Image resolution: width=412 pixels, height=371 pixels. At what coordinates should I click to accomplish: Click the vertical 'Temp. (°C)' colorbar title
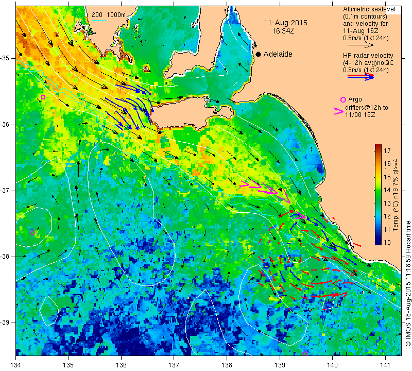point(396,195)
